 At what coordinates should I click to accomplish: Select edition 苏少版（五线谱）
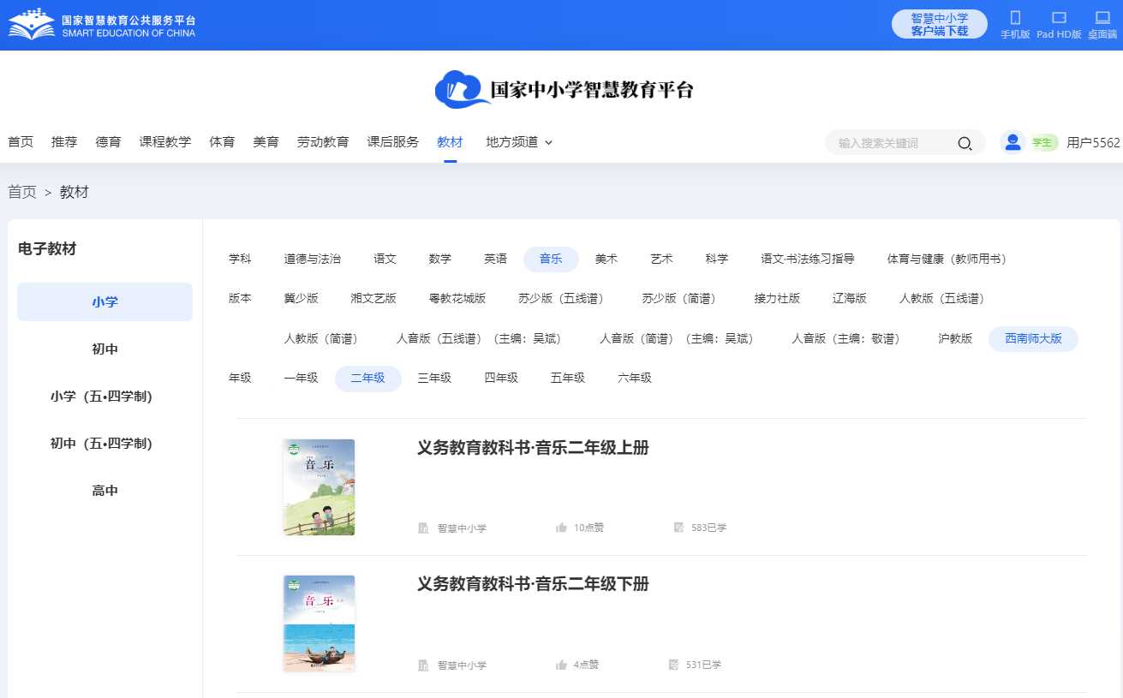(x=564, y=298)
